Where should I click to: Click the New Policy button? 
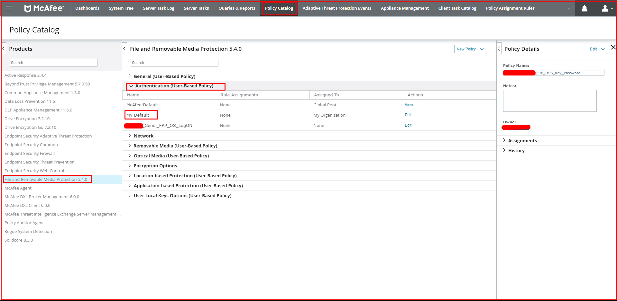pos(466,49)
